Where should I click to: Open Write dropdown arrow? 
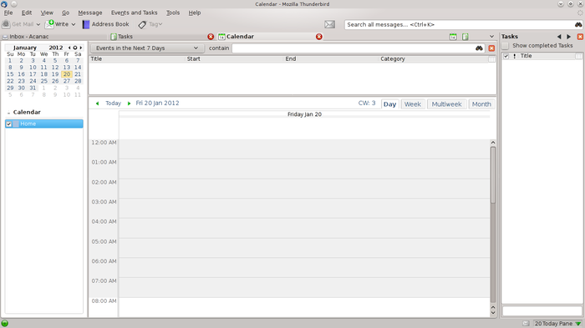(x=74, y=24)
